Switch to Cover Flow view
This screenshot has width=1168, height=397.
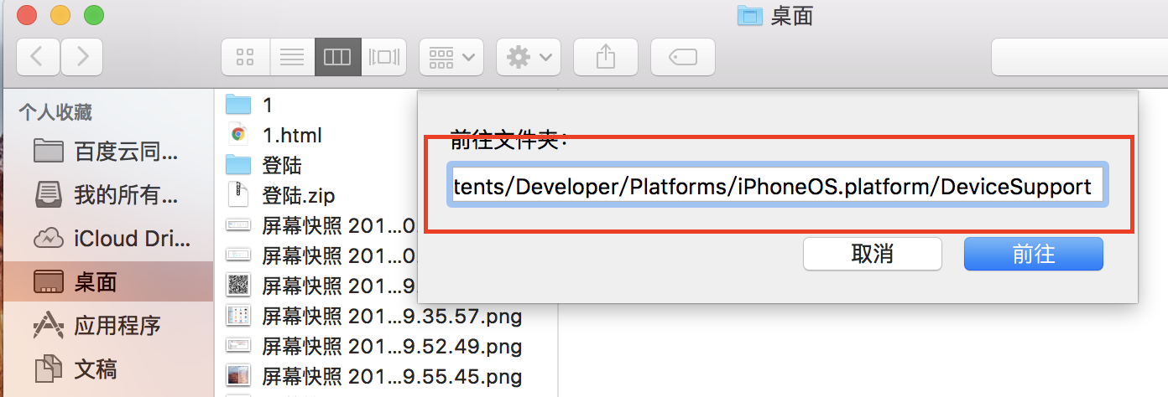click(383, 57)
